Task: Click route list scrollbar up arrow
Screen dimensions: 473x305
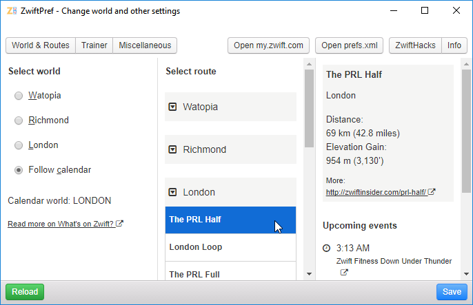Action: 309,64
